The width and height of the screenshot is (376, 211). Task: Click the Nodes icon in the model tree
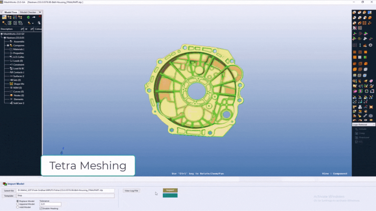[x=11, y=95]
